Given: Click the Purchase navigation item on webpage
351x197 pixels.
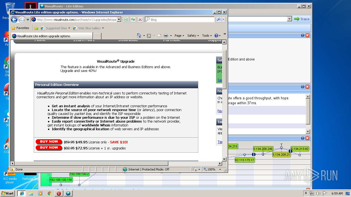Looking at the screenshot, I should point(172,40).
